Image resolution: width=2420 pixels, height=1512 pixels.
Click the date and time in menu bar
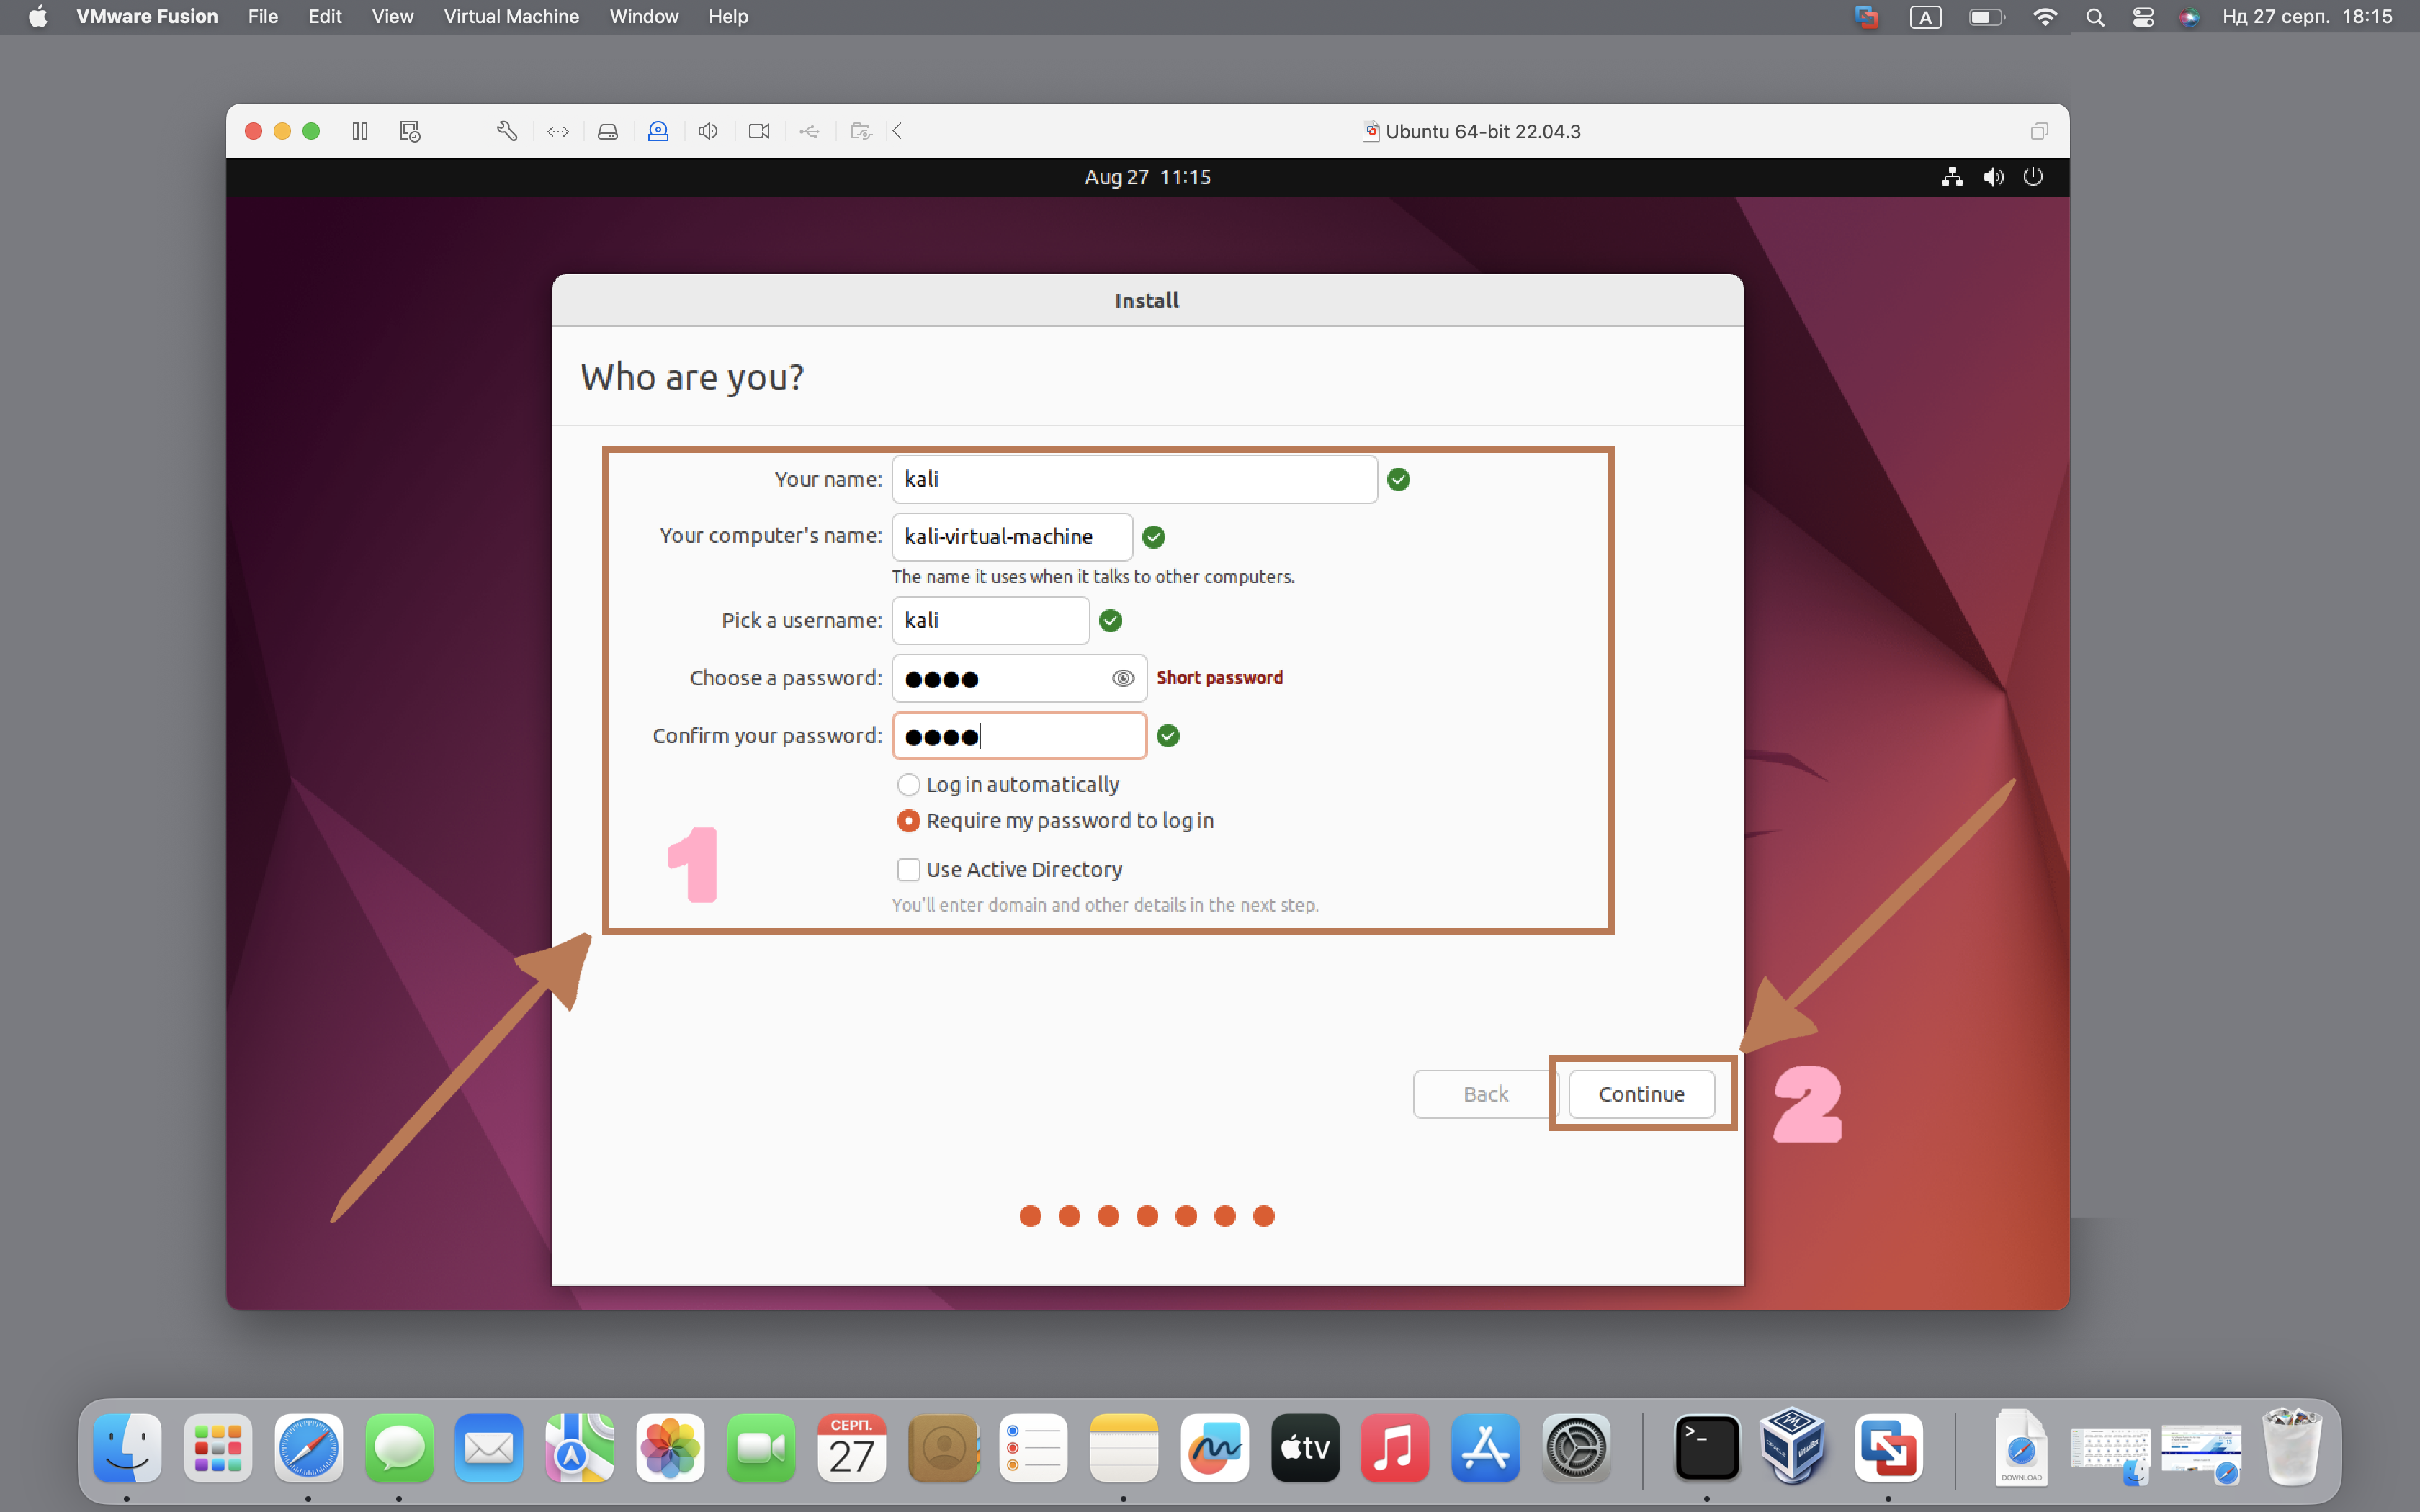(x=2306, y=17)
